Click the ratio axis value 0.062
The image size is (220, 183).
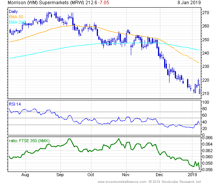click(207, 151)
